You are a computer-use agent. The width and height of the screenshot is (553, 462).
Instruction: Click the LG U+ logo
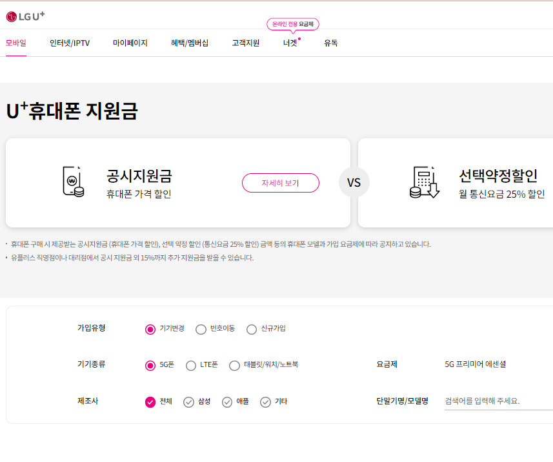[x=25, y=16]
